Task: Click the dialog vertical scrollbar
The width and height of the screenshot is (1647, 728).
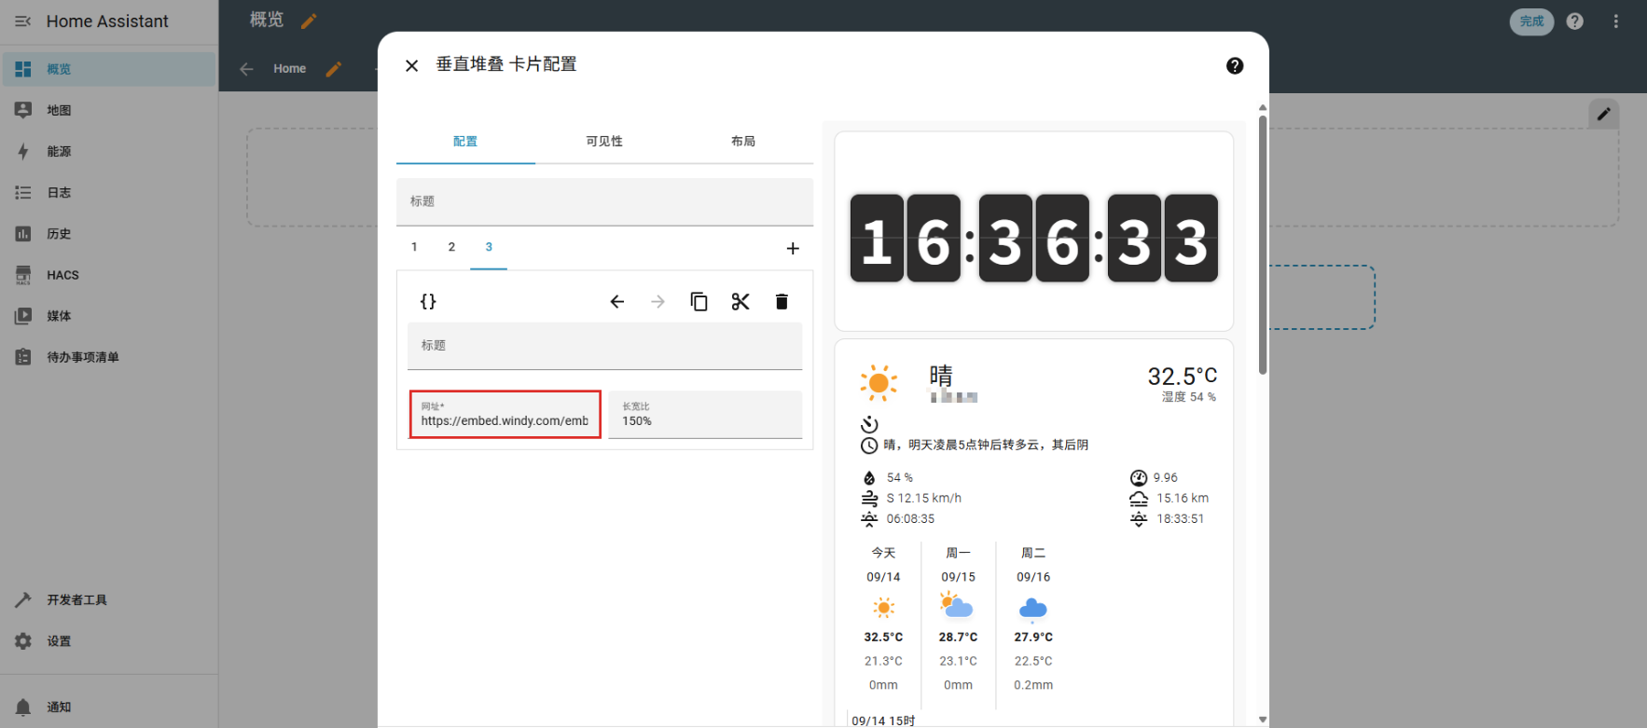Action: [x=1263, y=244]
